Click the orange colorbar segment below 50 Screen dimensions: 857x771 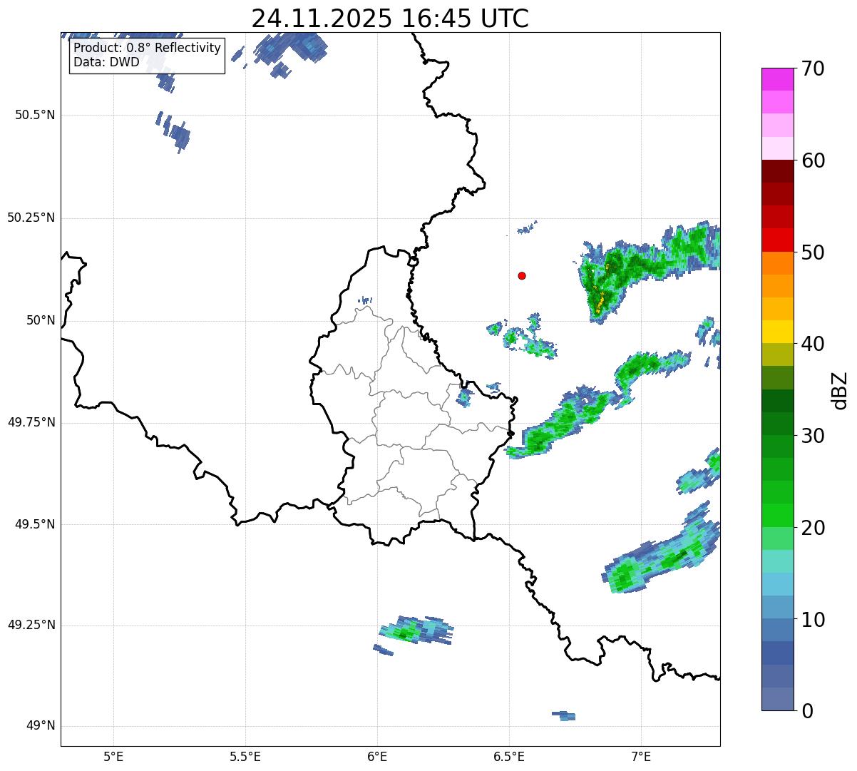[x=778, y=263]
